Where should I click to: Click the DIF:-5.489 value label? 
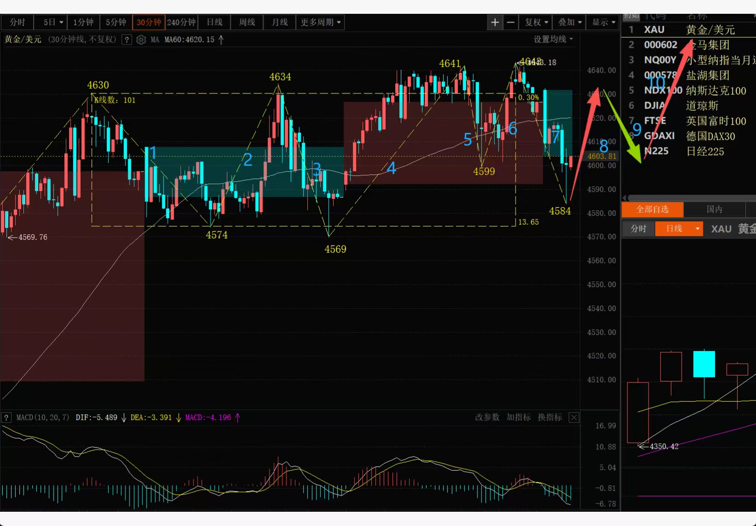[96, 418]
